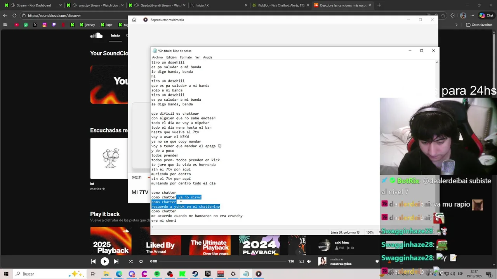Open Copilot Chat button in browser

pos(486,15)
